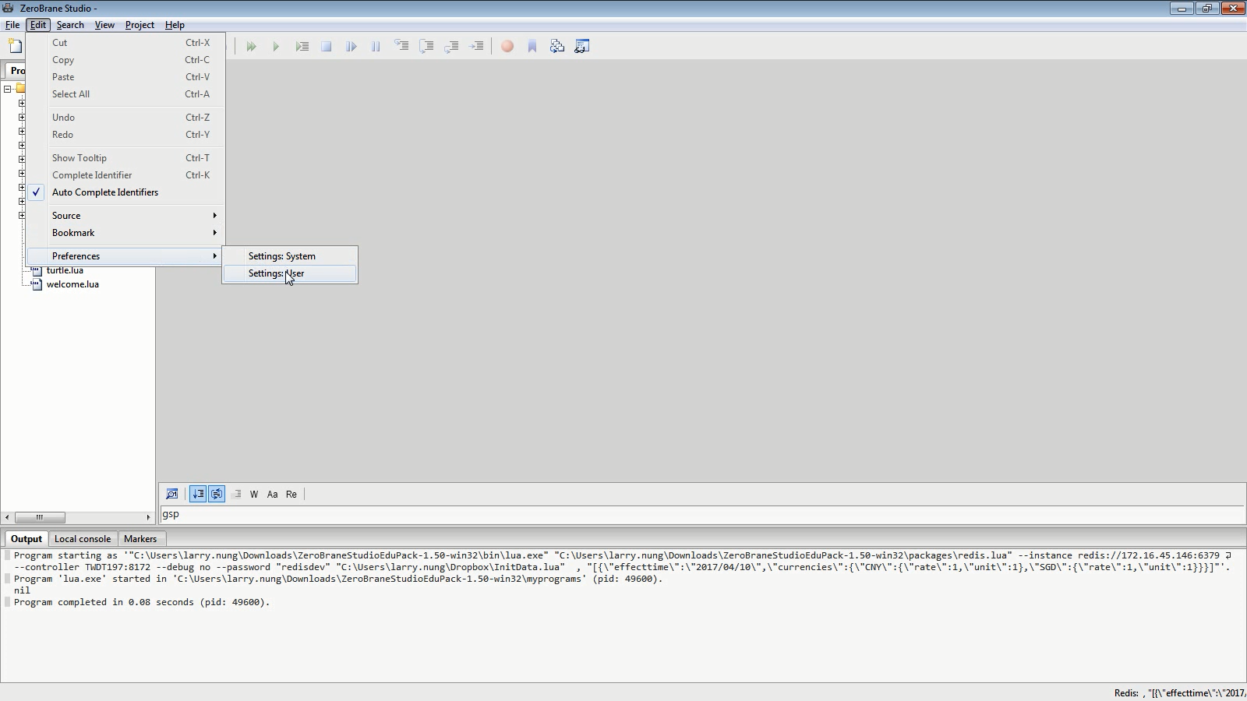Viewport: 1247px width, 701px height.
Task: Click the blue detach/continue play icon
Action: (x=351, y=47)
